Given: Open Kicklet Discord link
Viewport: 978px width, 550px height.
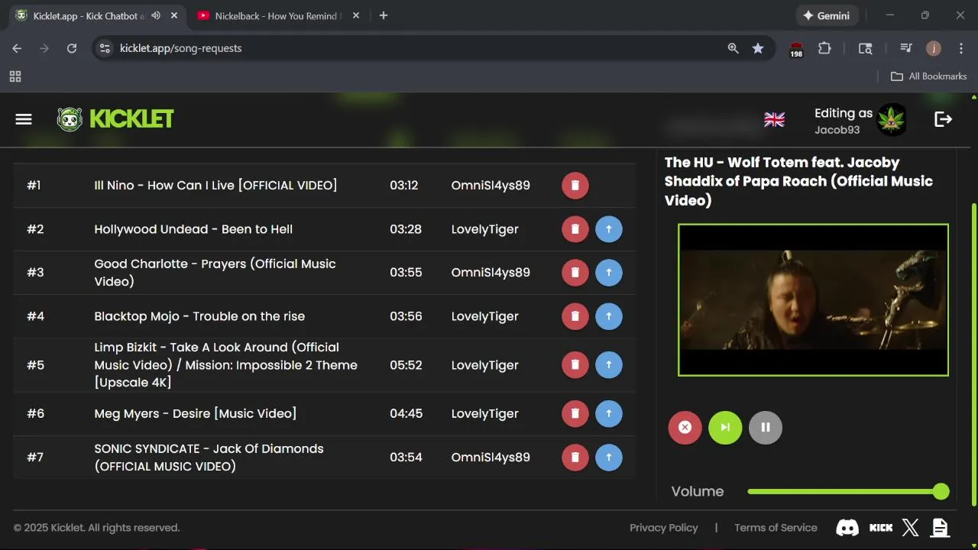Looking at the screenshot, I should tap(847, 528).
